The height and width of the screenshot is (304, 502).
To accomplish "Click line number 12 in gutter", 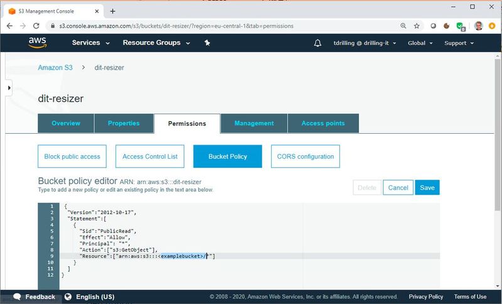I will (51, 275).
